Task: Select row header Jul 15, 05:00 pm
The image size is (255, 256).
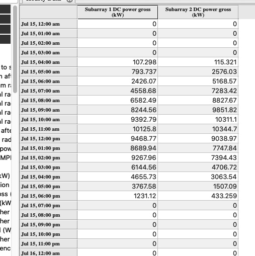Action: coord(49,187)
